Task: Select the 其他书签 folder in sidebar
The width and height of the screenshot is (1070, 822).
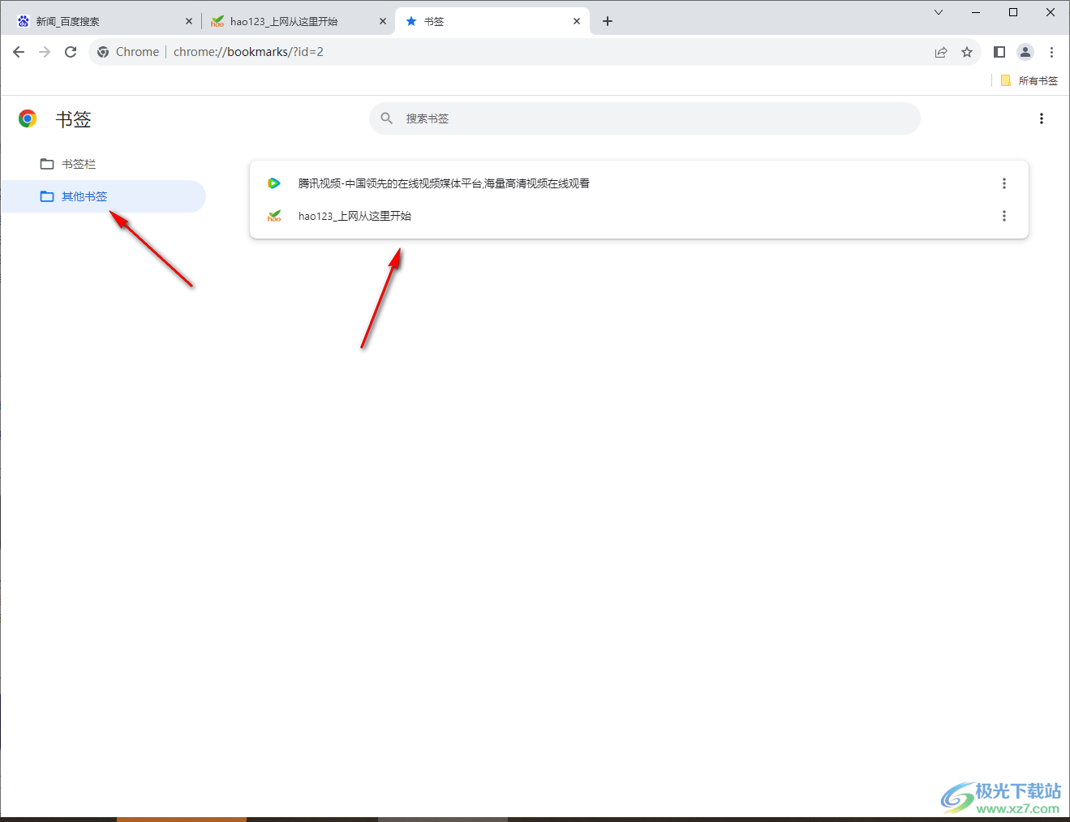Action: 103,196
